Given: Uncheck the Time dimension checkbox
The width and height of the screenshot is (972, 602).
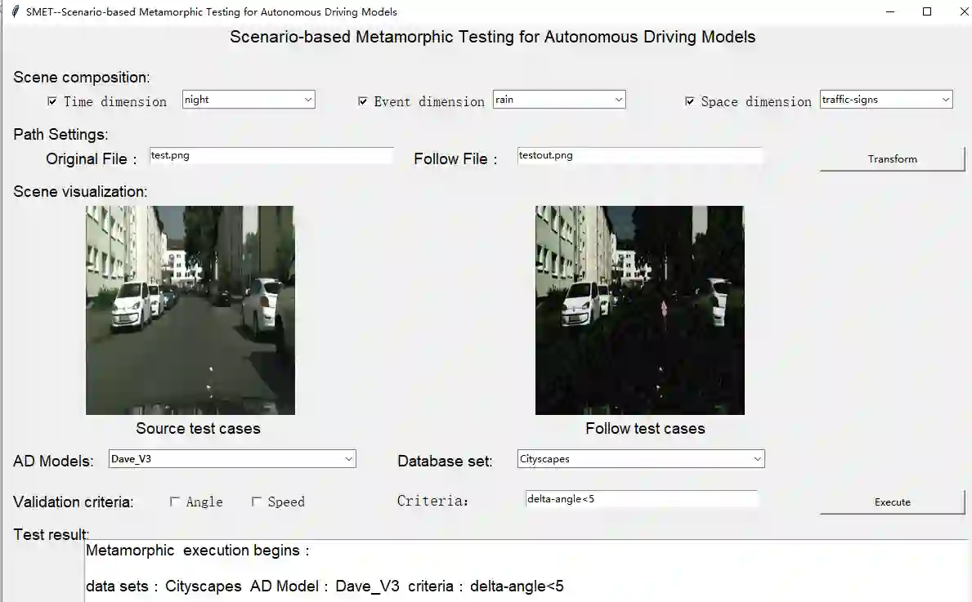Looking at the screenshot, I should [52, 101].
